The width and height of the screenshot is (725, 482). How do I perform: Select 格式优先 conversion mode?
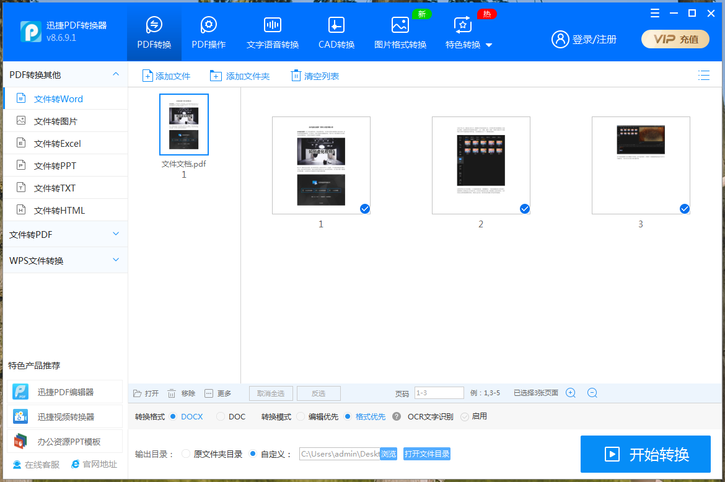348,416
